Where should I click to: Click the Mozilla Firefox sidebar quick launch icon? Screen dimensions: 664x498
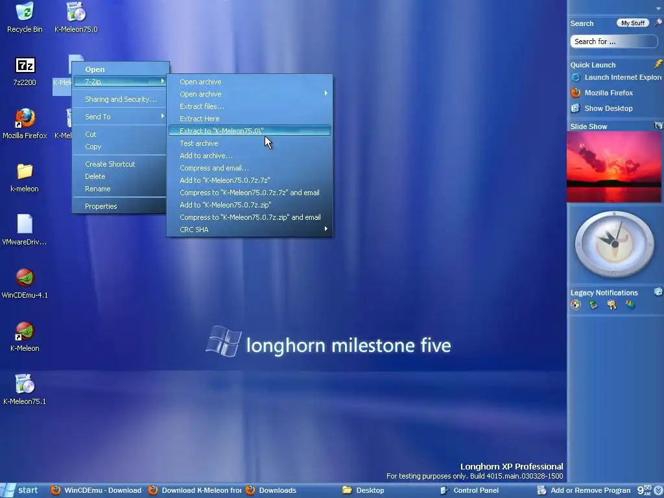[576, 93]
